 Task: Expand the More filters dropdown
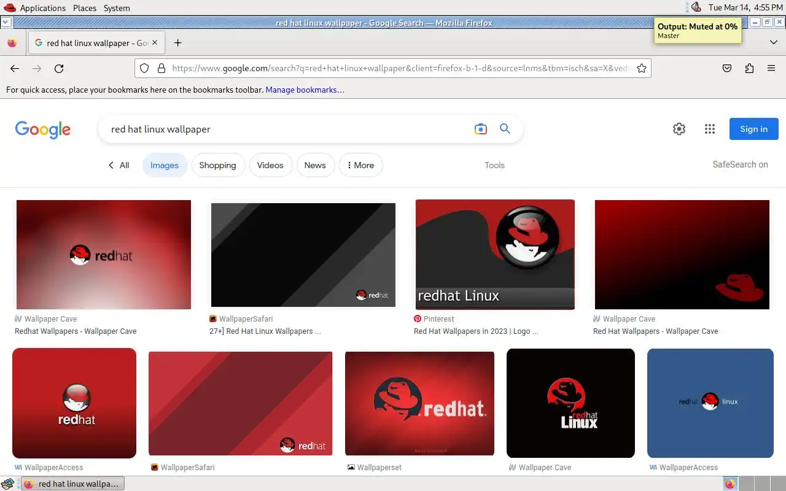360,165
